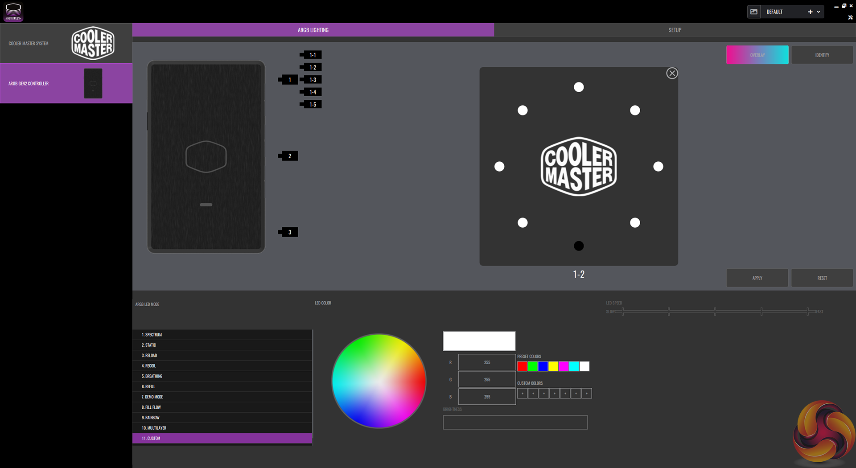Add a new profile with plus icon
856x468 pixels.
click(810, 12)
